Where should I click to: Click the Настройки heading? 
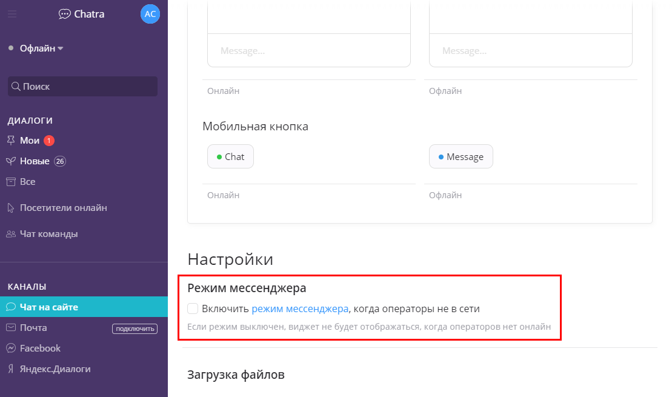point(230,259)
